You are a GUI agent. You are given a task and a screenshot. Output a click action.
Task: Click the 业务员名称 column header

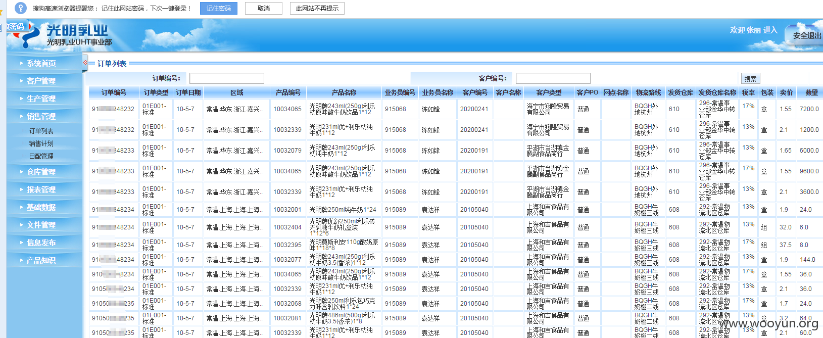tap(438, 92)
